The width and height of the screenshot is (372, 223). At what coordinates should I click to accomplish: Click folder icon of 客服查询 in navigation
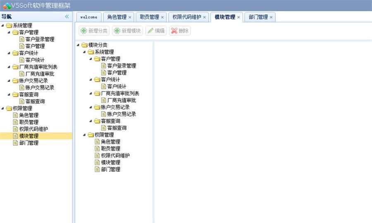(15, 95)
